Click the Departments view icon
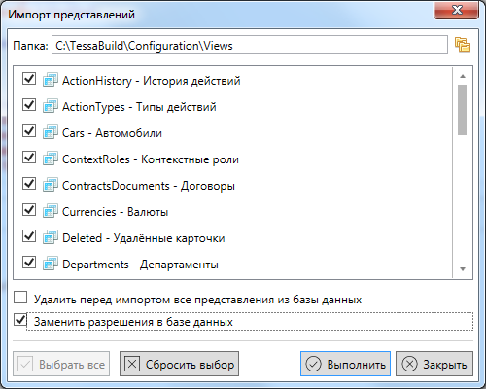The height and width of the screenshot is (389, 486). tap(51, 264)
